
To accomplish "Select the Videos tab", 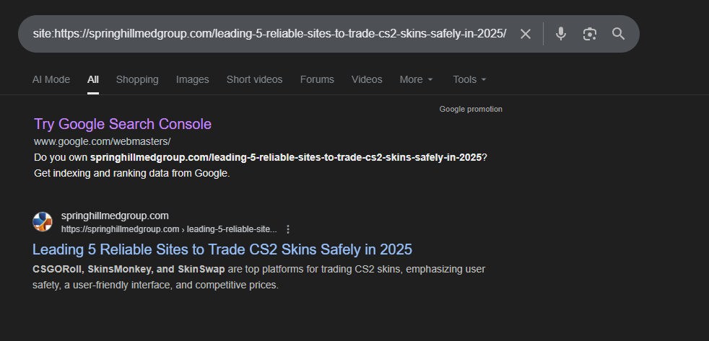I will click(367, 79).
